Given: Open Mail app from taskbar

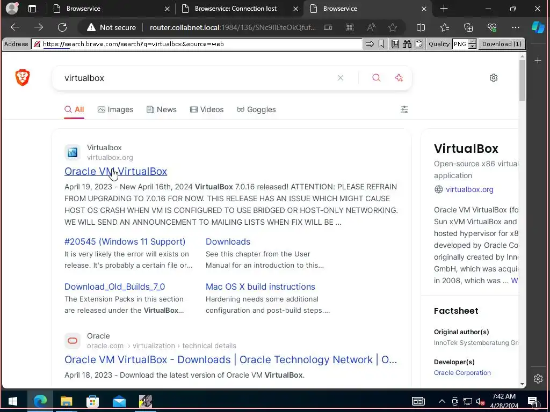Looking at the screenshot, I should pyautogui.click(x=119, y=401).
